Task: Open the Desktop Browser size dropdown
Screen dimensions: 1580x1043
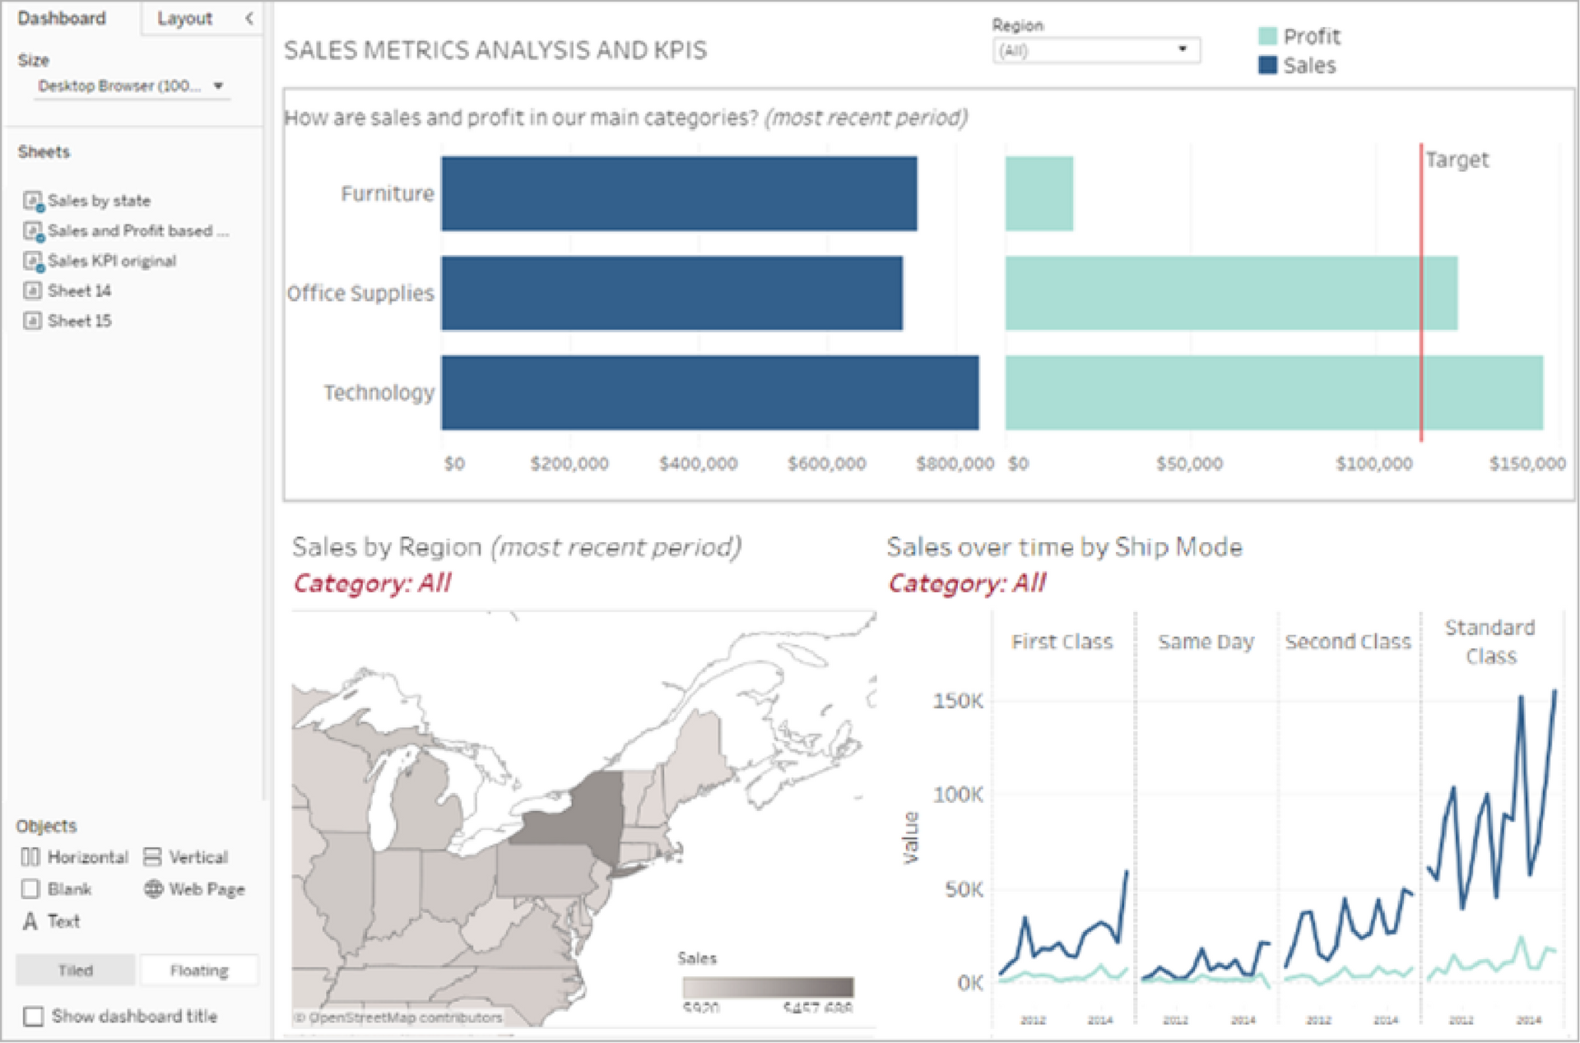Action: tap(132, 86)
